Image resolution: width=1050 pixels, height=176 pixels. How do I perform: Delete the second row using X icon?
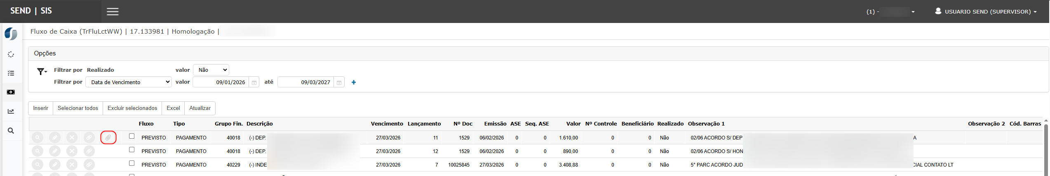click(72, 151)
